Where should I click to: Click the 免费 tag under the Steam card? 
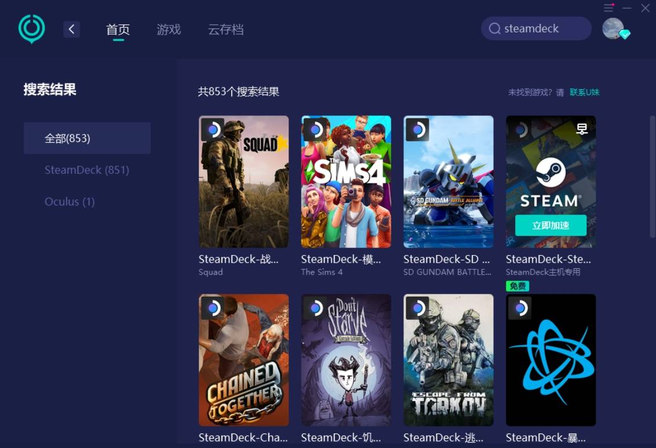click(516, 286)
